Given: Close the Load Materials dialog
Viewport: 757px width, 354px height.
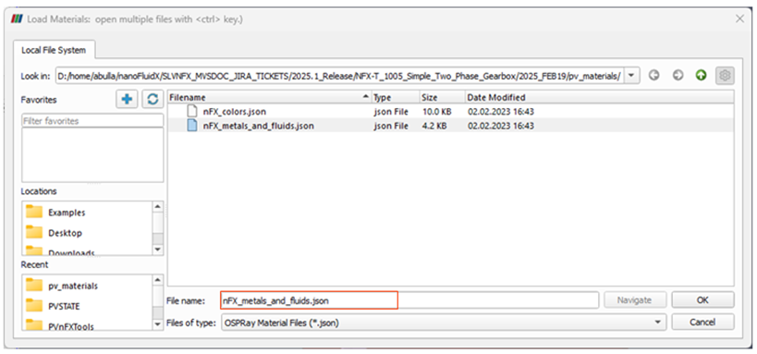Looking at the screenshot, I should [739, 18].
